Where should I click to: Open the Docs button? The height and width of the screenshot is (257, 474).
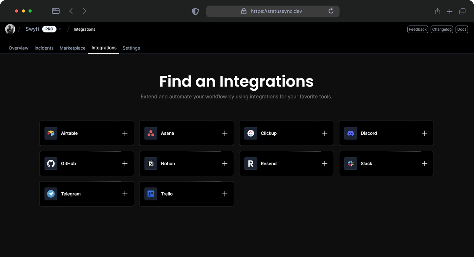(x=462, y=29)
